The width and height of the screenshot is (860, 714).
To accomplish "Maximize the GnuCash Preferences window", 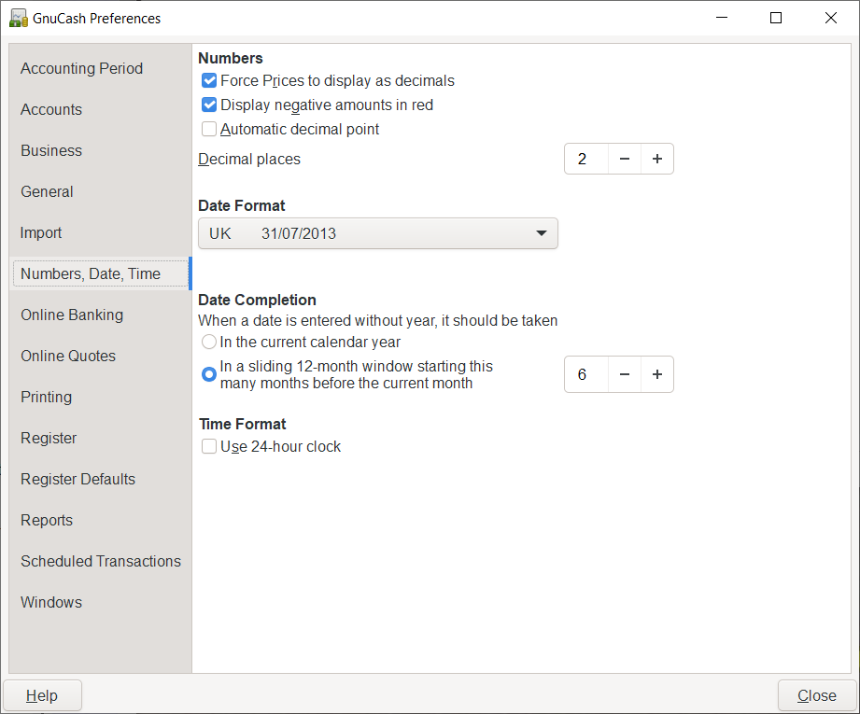I will [x=776, y=18].
